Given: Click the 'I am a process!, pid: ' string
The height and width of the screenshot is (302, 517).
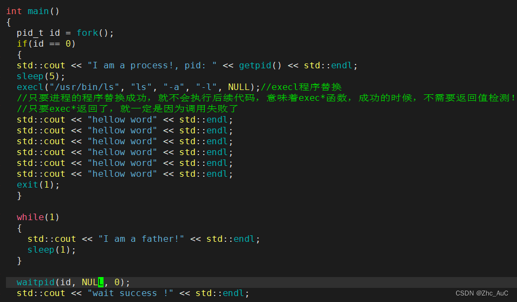Looking at the screenshot, I should [x=152, y=66].
